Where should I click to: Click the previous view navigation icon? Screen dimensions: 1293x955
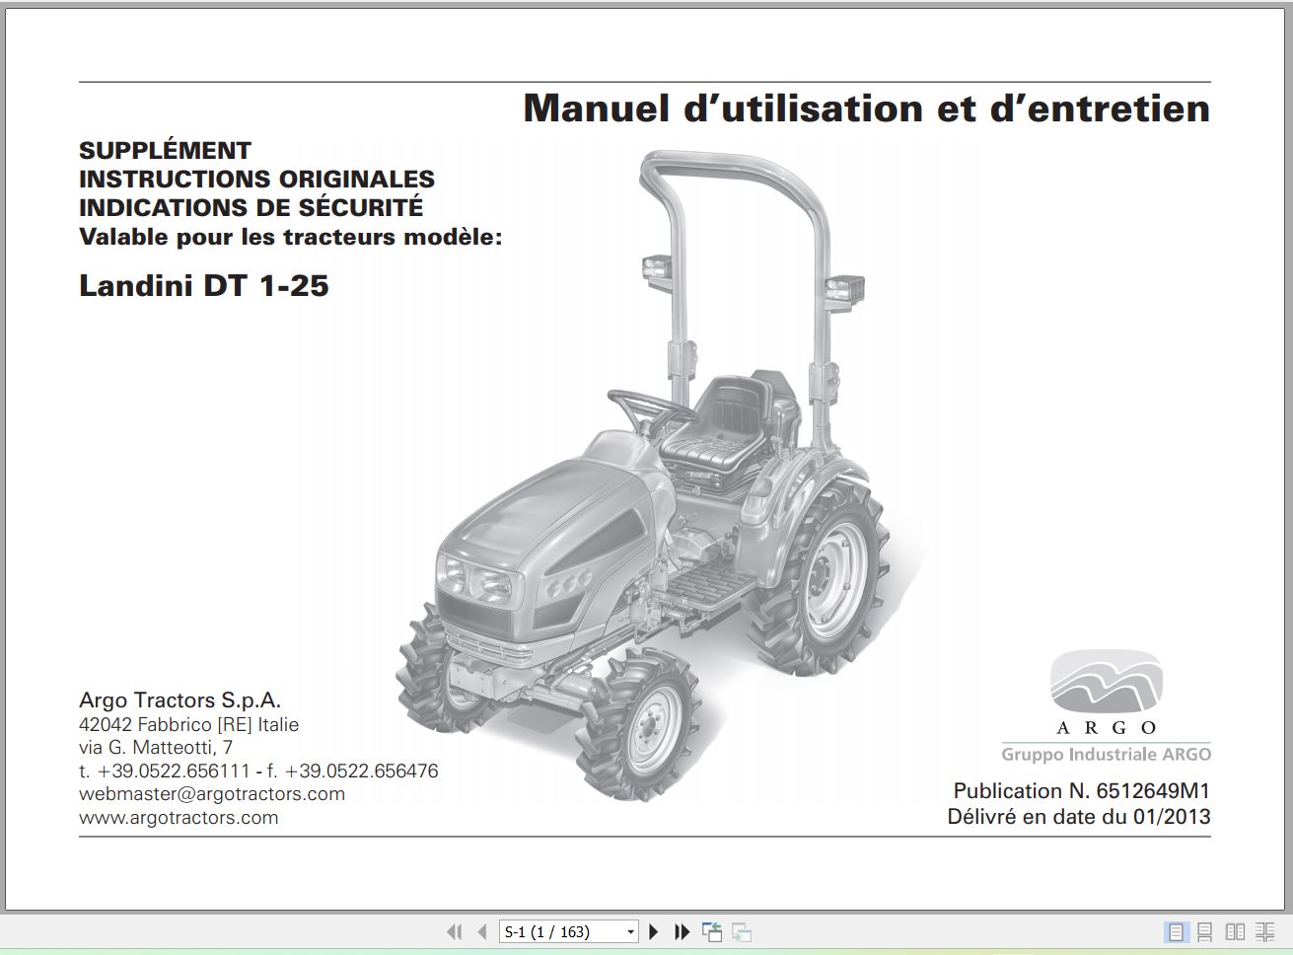click(x=712, y=931)
